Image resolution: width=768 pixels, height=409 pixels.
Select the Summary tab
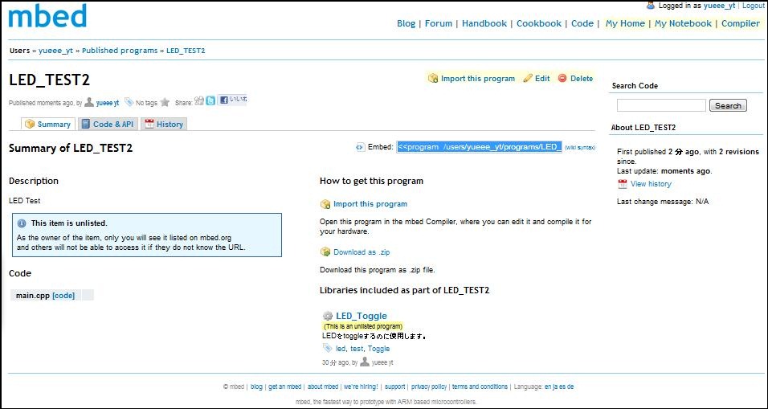[47, 125]
